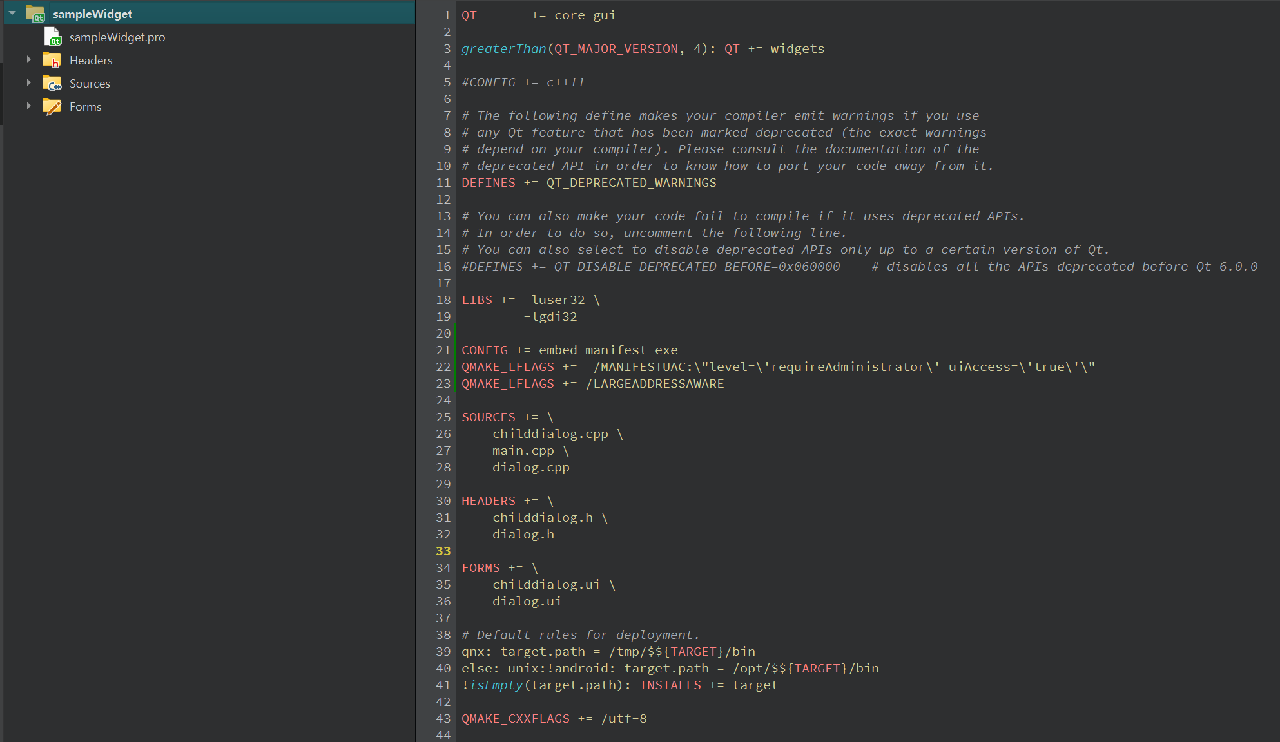Expand the Sources folder arrow

pyautogui.click(x=28, y=83)
